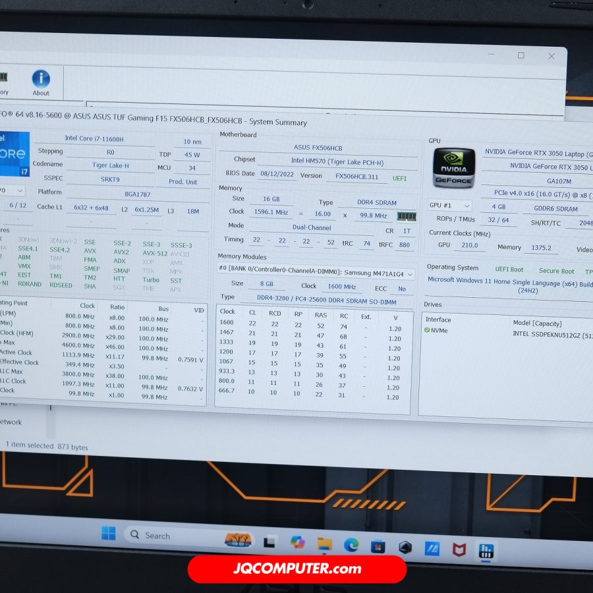Click the 10 nm process value

point(192,142)
